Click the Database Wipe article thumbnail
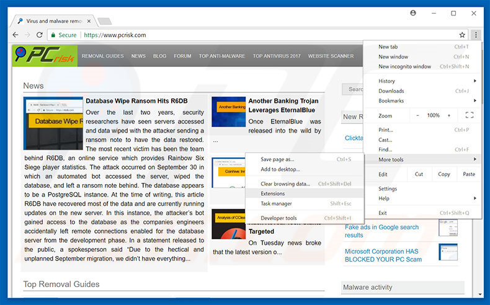Viewport: 490px width, 305px height. 53,123
